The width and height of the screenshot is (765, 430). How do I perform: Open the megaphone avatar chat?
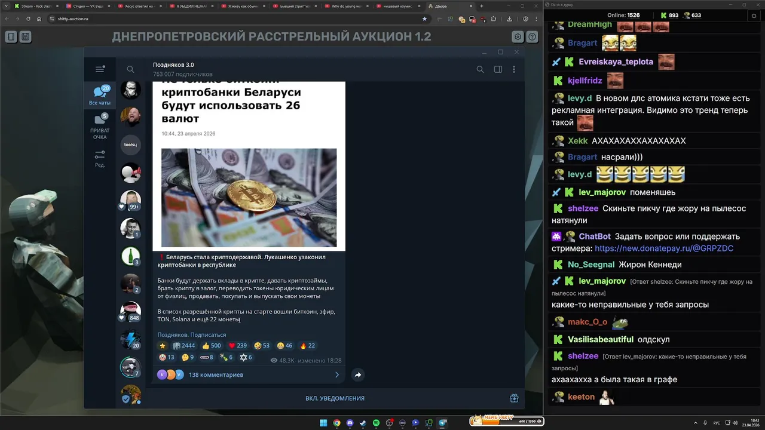130,173
